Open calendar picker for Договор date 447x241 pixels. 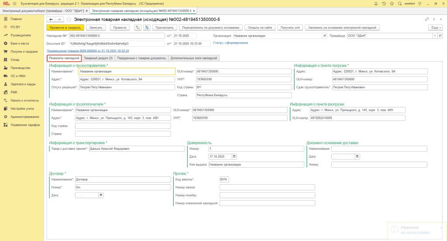pyautogui.click(x=101, y=195)
